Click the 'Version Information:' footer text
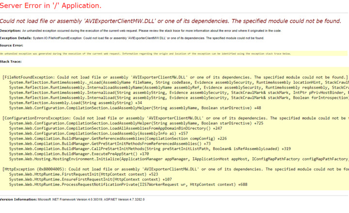 click(18, 199)
